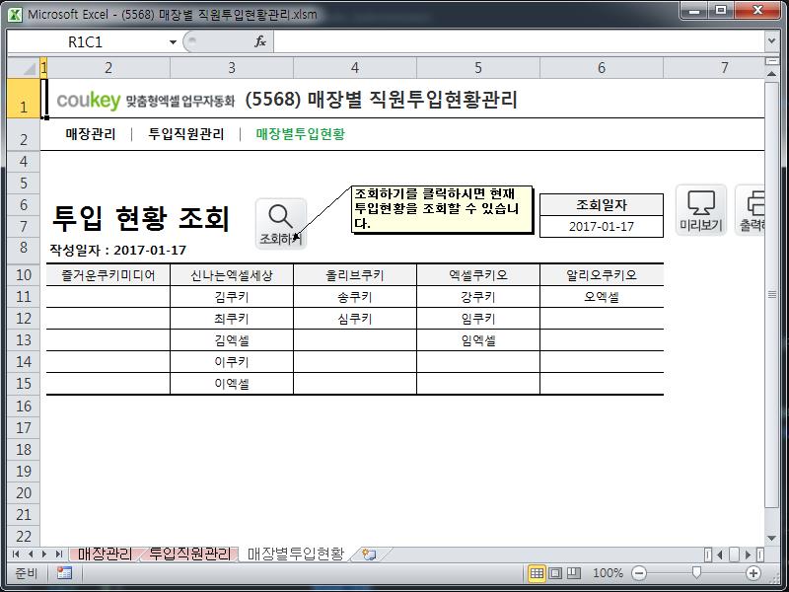The height and width of the screenshot is (592, 789).
Task: Click the 출력 print button
Action: pyautogui.click(x=752, y=210)
